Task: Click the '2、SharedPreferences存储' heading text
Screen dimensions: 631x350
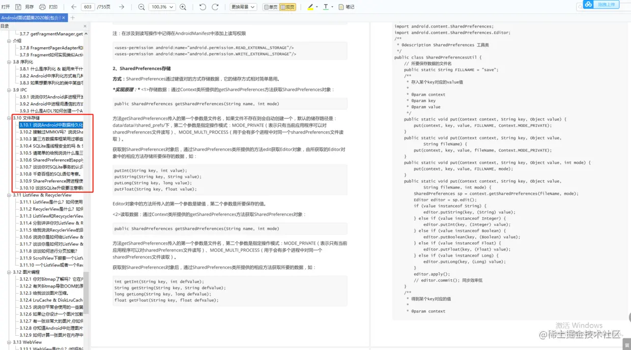Action: pyautogui.click(x=141, y=69)
